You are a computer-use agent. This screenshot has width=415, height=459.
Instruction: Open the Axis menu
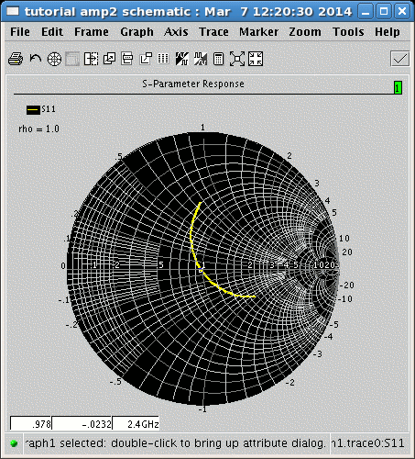click(x=176, y=32)
